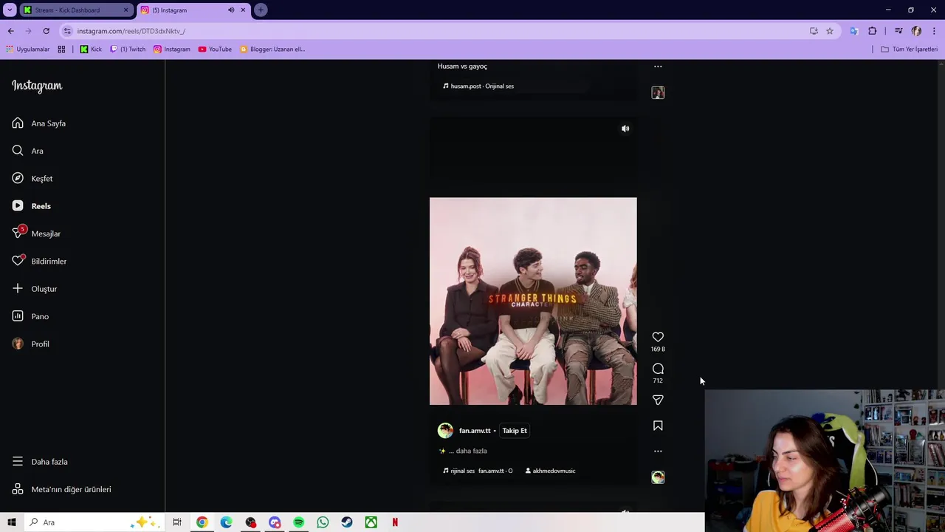Open Bildirimler notifications
The width and height of the screenshot is (945, 532).
tap(39, 261)
